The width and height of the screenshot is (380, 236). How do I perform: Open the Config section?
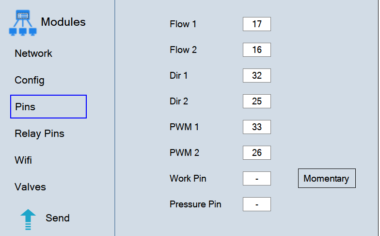tap(30, 80)
